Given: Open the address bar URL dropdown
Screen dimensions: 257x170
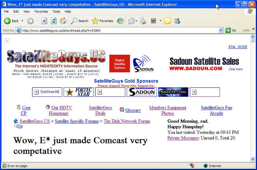Looking at the screenshot, I should pyautogui.click(x=221, y=30).
